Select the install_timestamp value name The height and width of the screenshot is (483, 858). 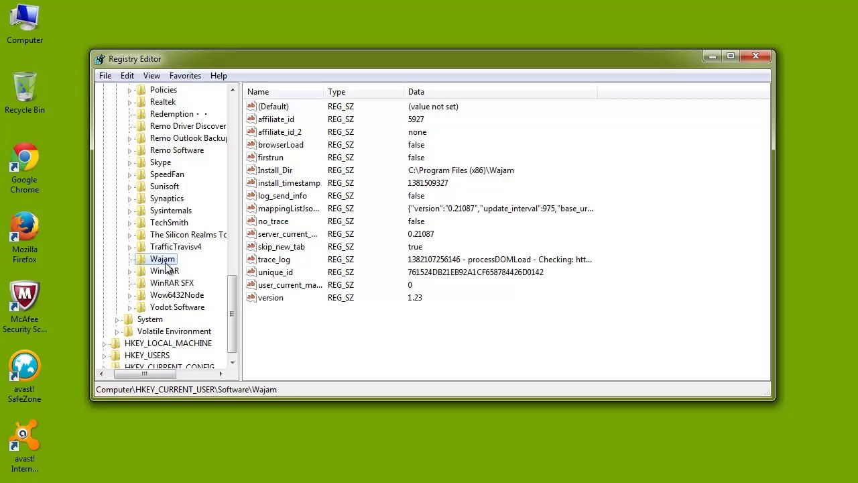tap(289, 183)
